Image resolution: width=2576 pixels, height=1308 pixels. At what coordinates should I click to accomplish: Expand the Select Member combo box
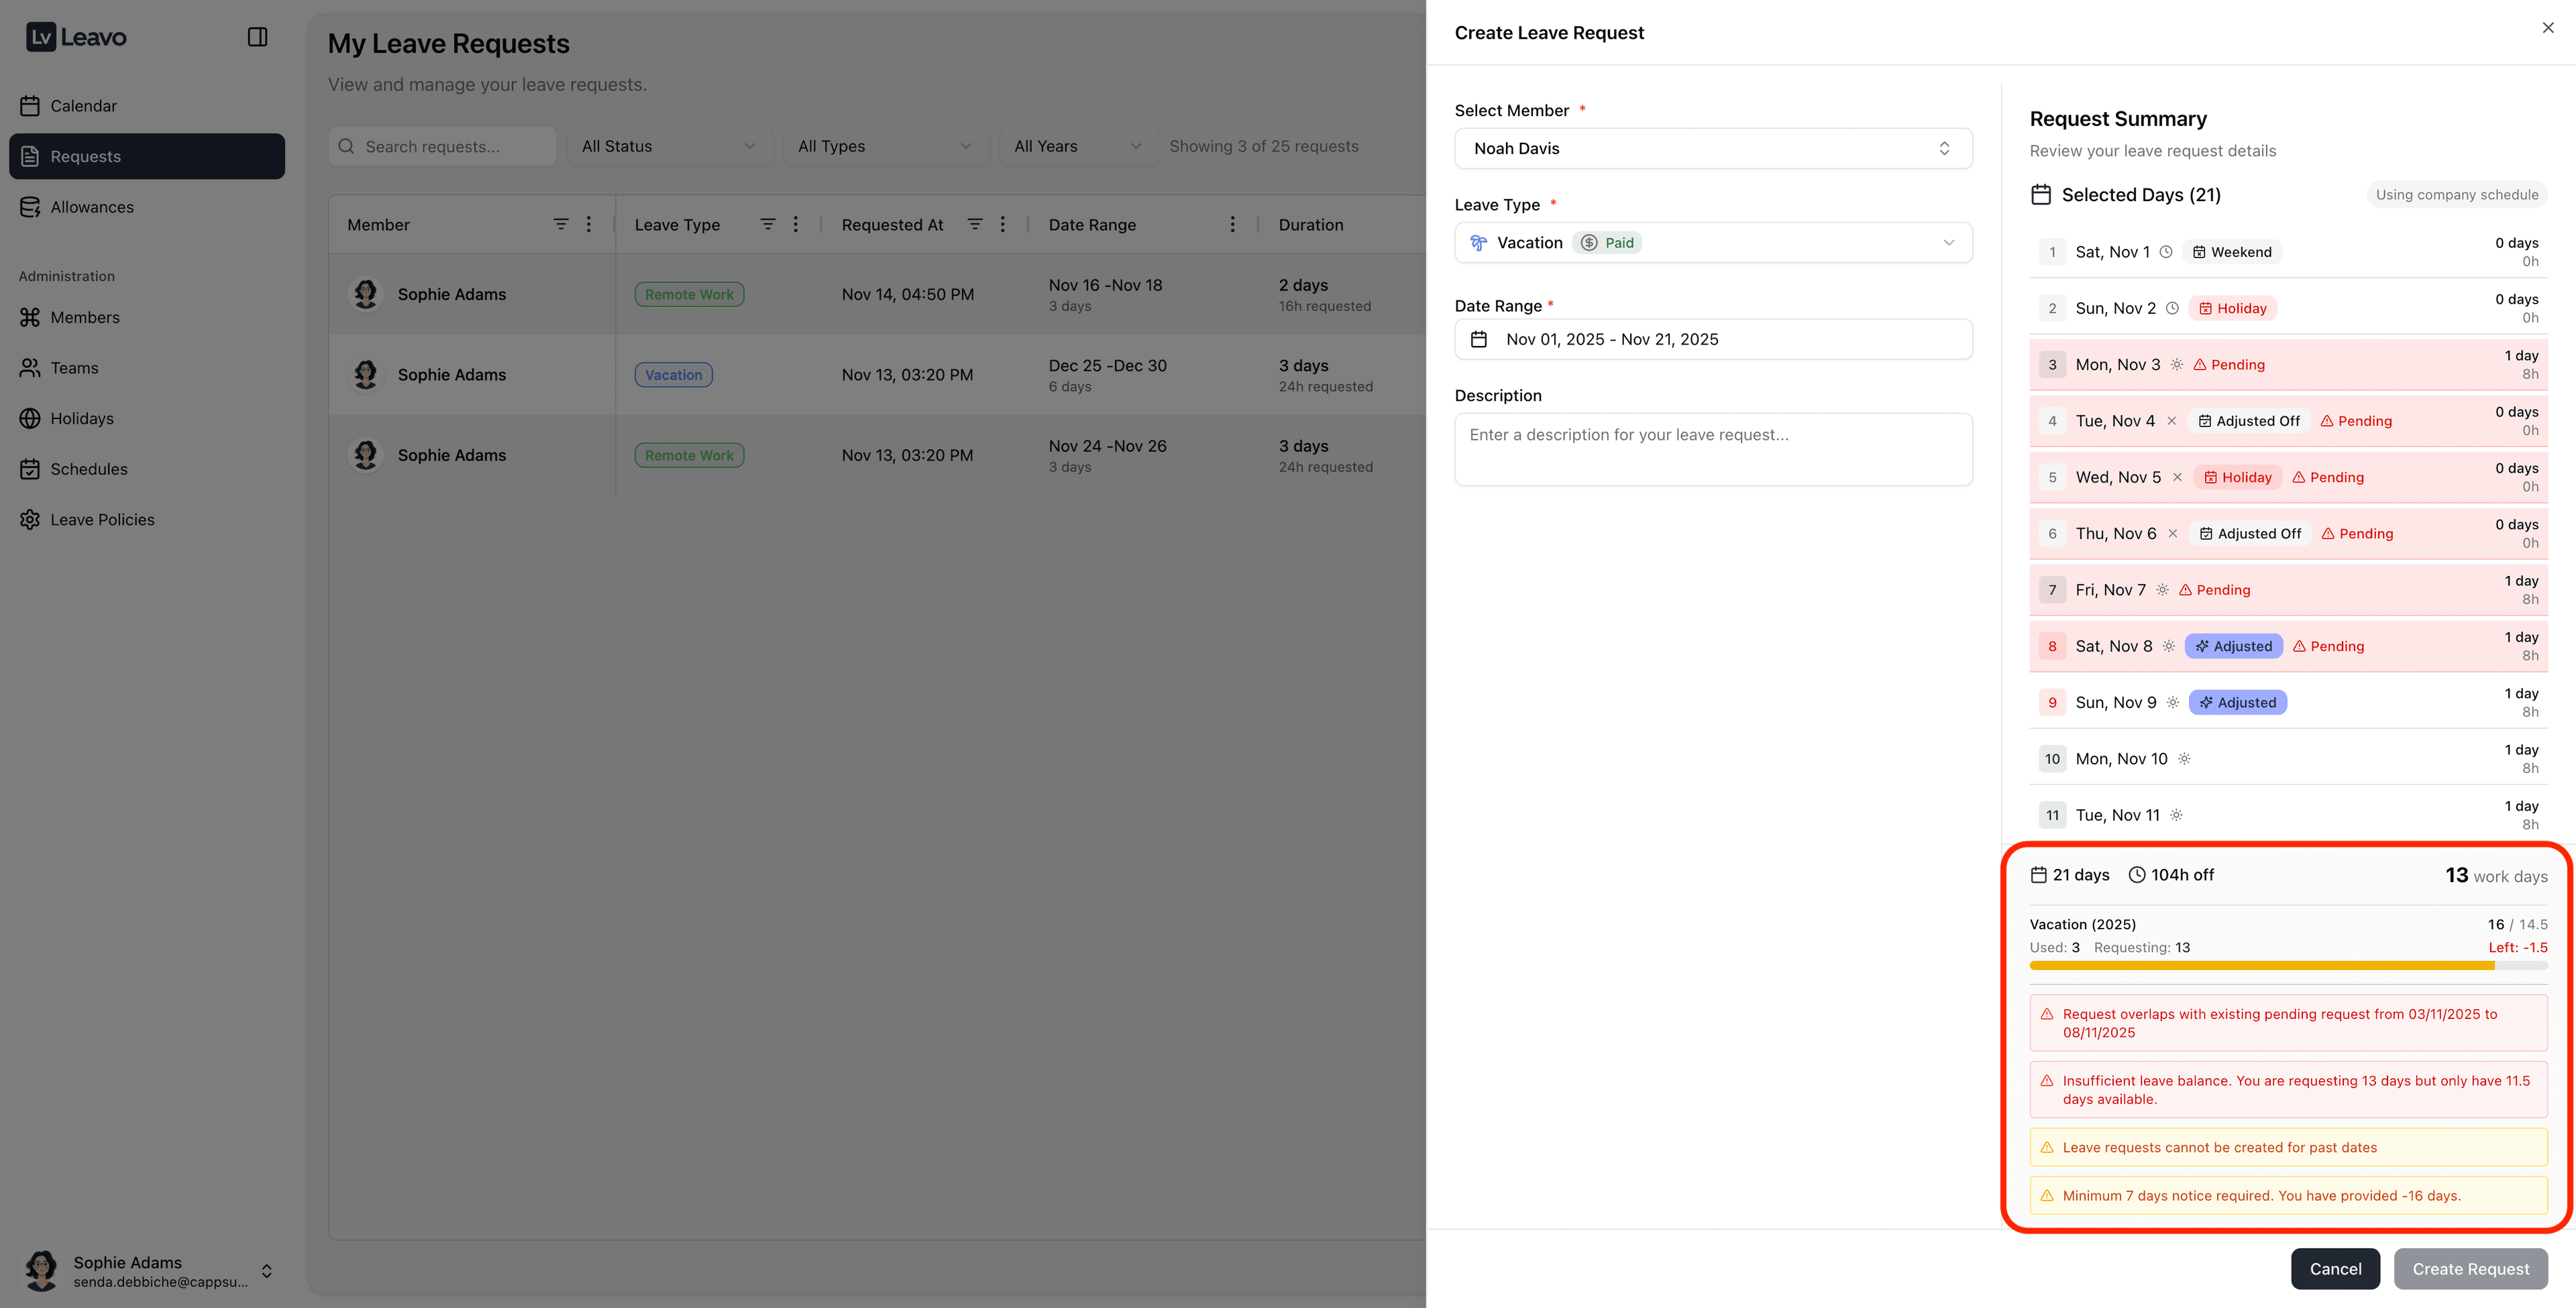(1713, 148)
